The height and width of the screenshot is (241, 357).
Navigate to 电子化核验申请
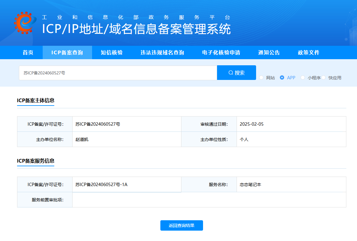pyautogui.click(x=220, y=52)
